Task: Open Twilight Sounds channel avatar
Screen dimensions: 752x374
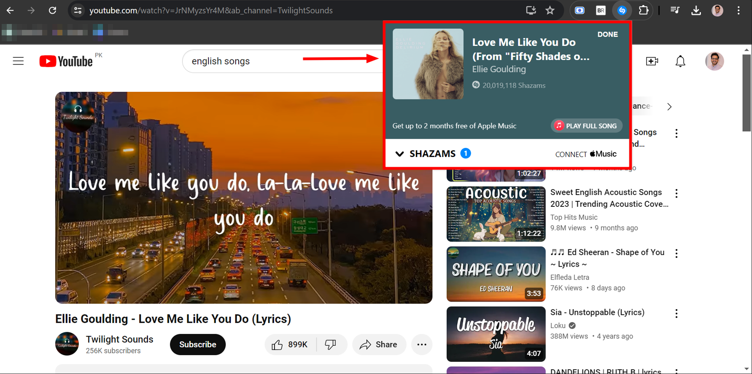Action: pyautogui.click(x=67, y=344)
